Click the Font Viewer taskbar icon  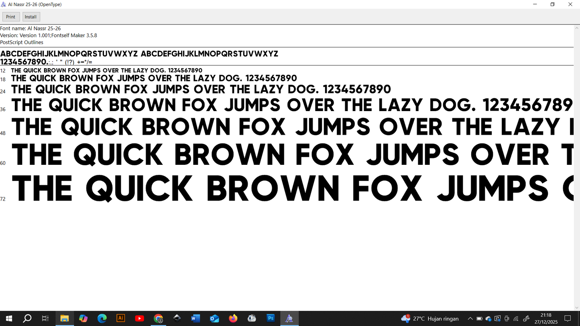[x=289, y=318]
